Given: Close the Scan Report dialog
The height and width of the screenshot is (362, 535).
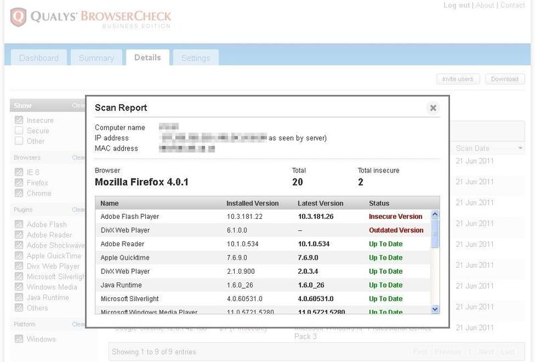Looking at the screenshot, I should [433, 108].
